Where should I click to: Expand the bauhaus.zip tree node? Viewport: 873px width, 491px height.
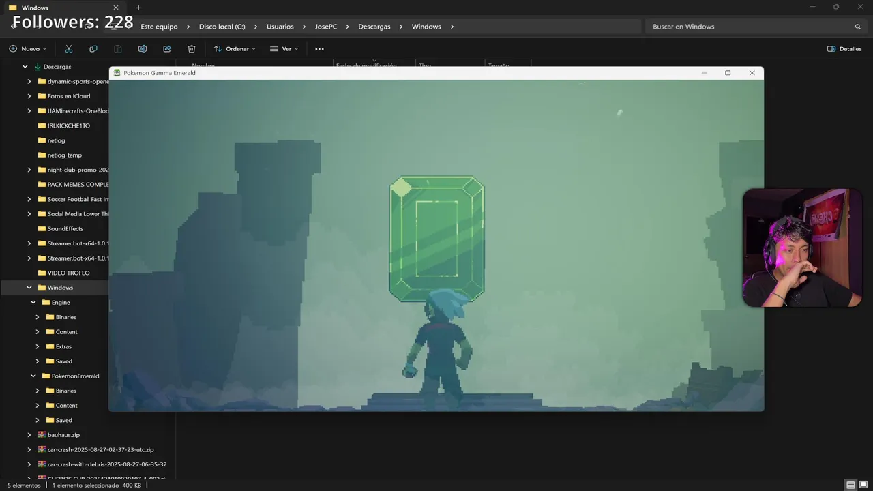(29, 435)
